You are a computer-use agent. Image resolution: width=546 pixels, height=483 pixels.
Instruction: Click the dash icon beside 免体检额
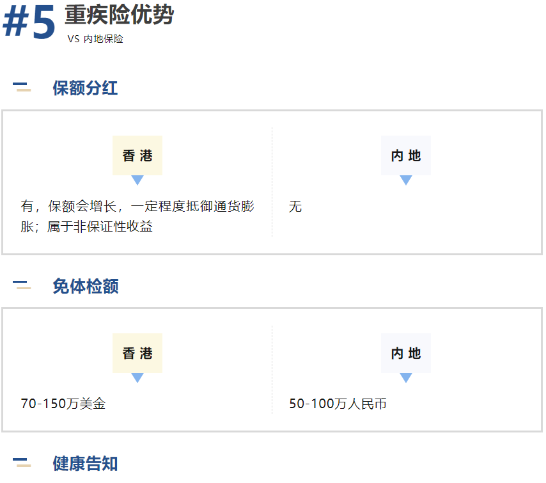[x=22, y=285]
